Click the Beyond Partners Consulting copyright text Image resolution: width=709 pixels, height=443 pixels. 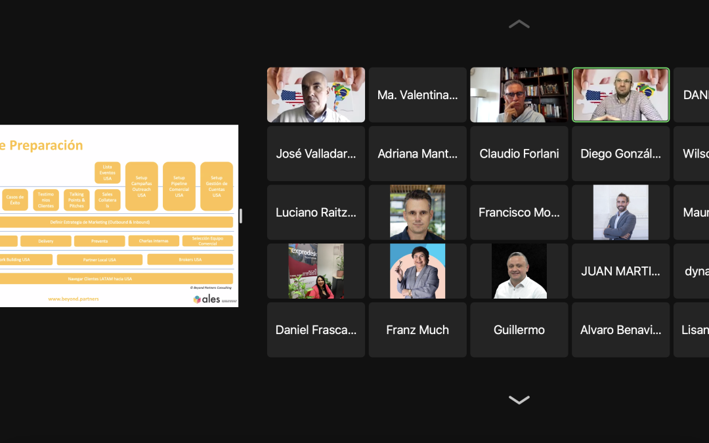211,287
